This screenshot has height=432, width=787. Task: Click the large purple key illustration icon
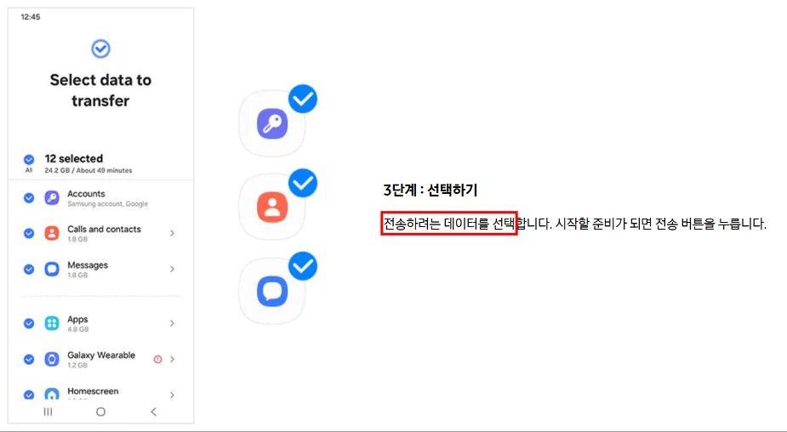tap(272, 124)
